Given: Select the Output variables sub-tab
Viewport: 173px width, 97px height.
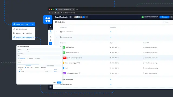Looking at the screenshot, I should [51, 66].
